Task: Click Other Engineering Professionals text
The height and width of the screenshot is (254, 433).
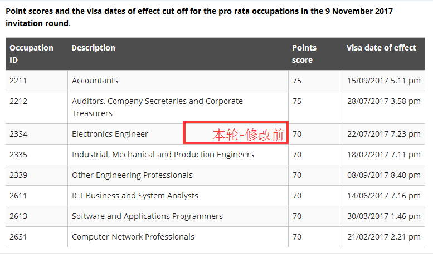Action: pos(132,175)
